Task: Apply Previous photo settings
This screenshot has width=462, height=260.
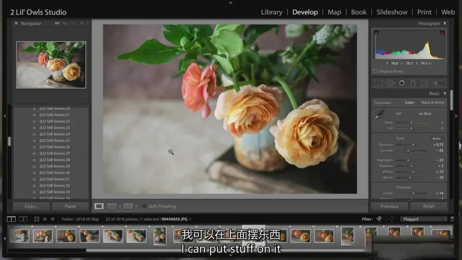Action: pyautogui.click(x=389, y=206)
